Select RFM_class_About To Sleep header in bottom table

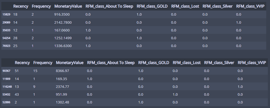click(111, 63)
